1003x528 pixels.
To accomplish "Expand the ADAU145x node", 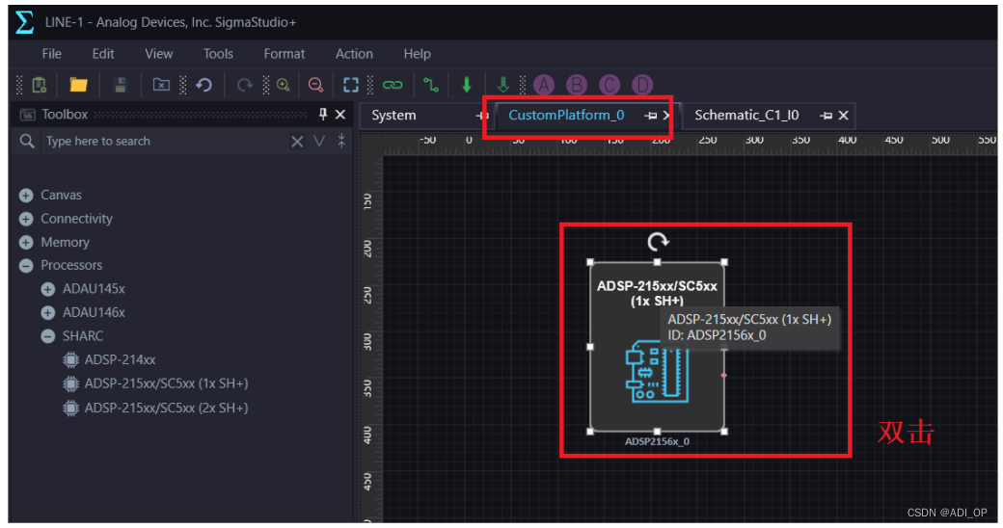I will tap(48, 290).
